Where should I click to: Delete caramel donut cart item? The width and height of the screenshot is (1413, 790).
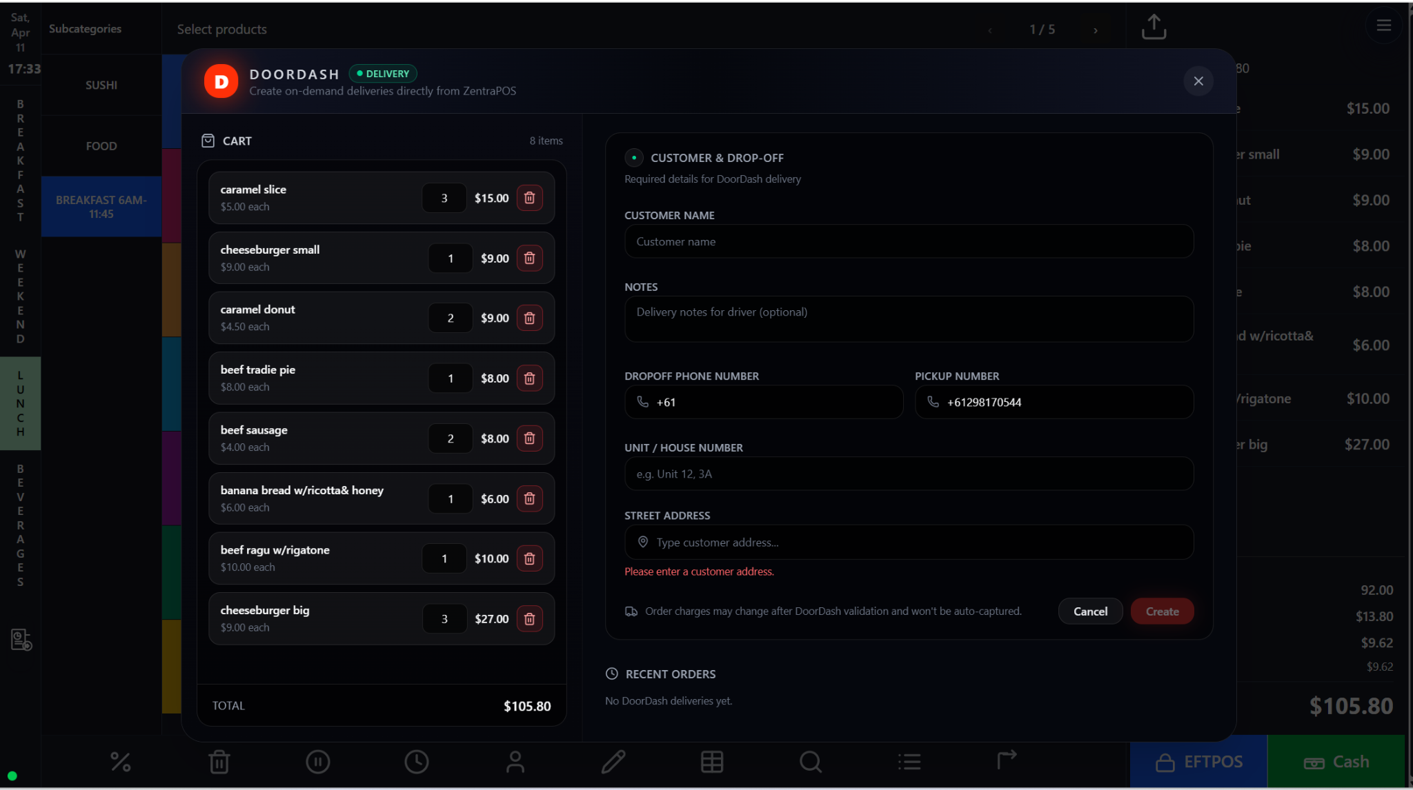point(529,318)
